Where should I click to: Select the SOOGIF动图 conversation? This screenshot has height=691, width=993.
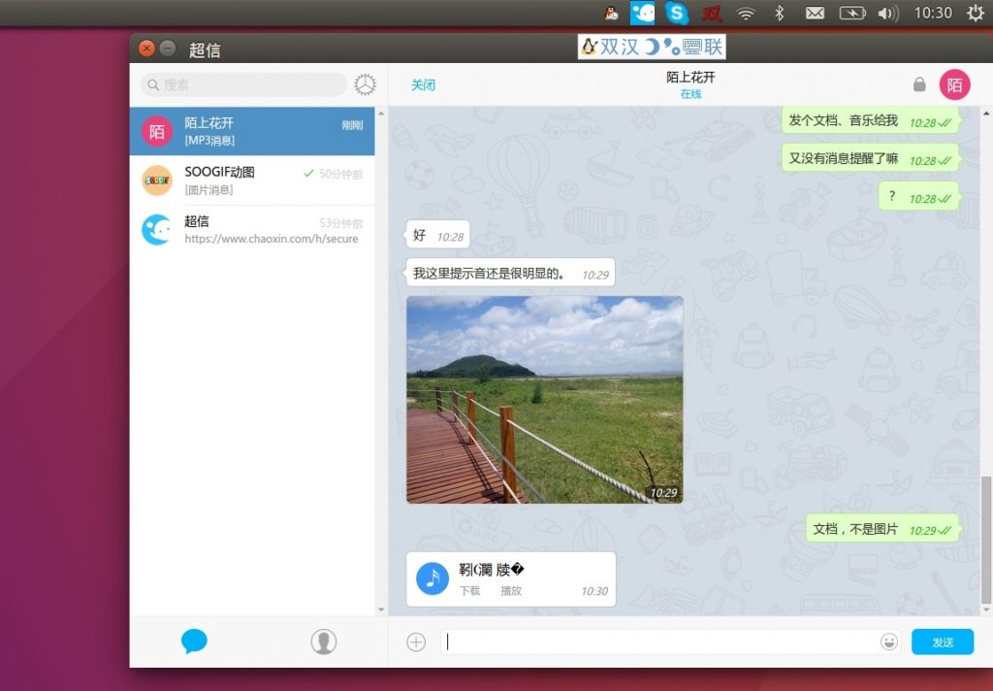point(252,181)
